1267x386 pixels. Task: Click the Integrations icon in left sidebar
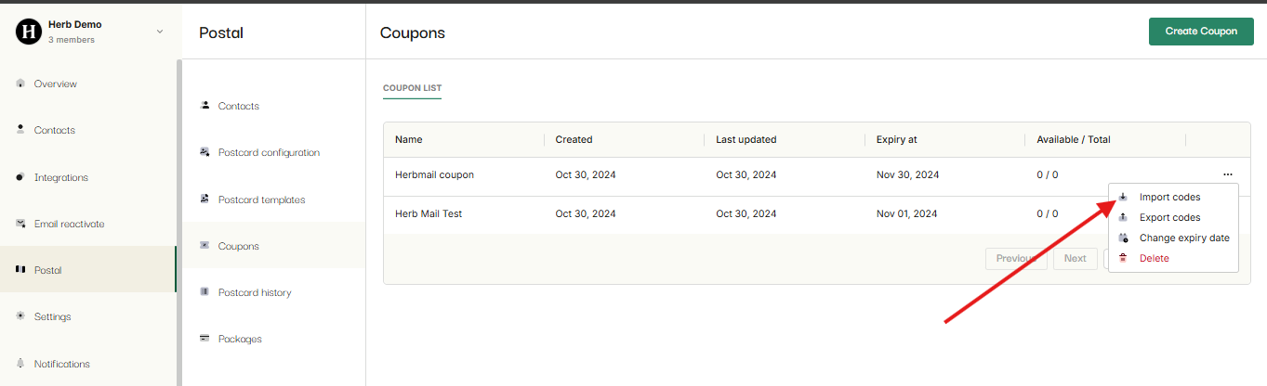click(x=20, y=177)
